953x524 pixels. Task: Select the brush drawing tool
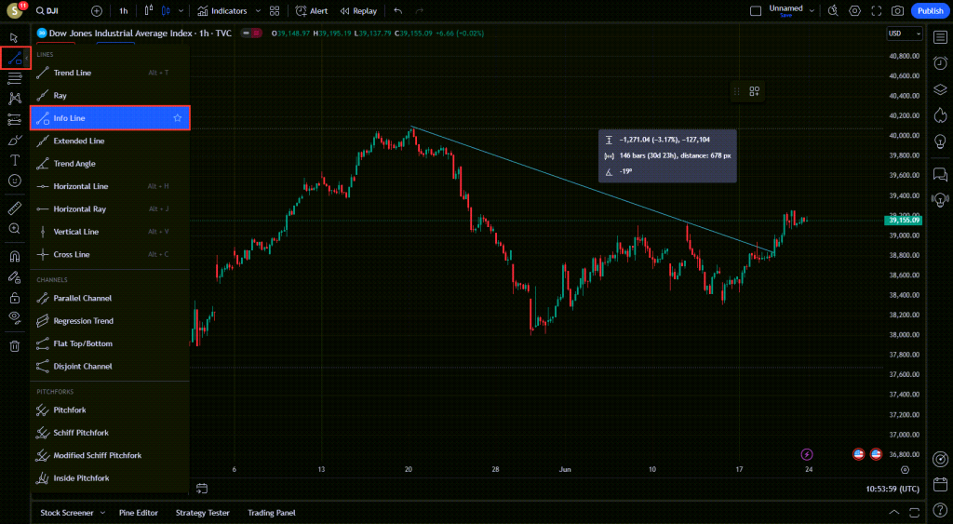pos(15,141)
